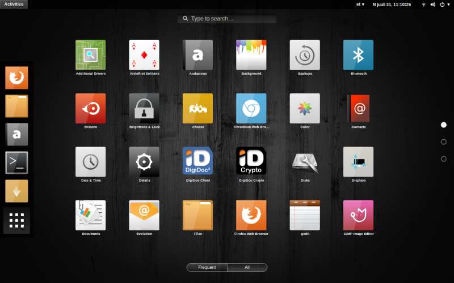Launch Brasero disc burner
The image size is (454, 283).
[x=91, y=109]
